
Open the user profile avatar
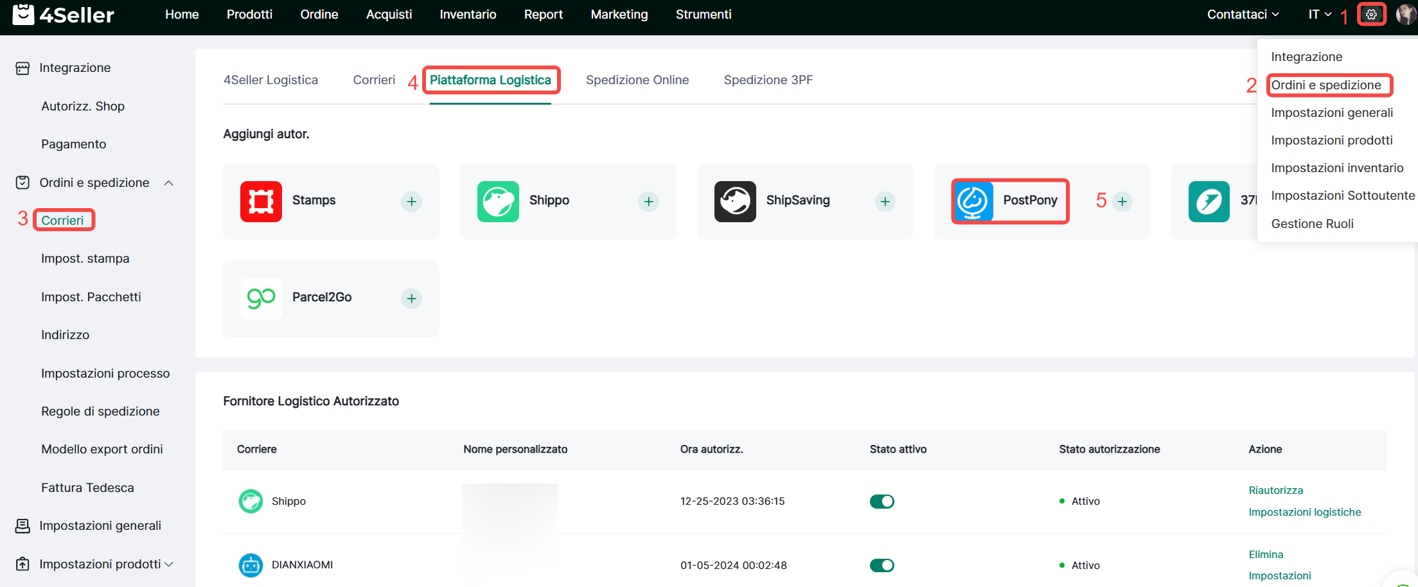pos(1406,14)
